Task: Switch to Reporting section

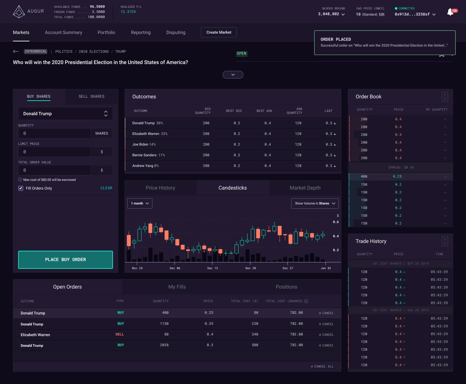Action: pyautogui.click(x=141, y=32)
